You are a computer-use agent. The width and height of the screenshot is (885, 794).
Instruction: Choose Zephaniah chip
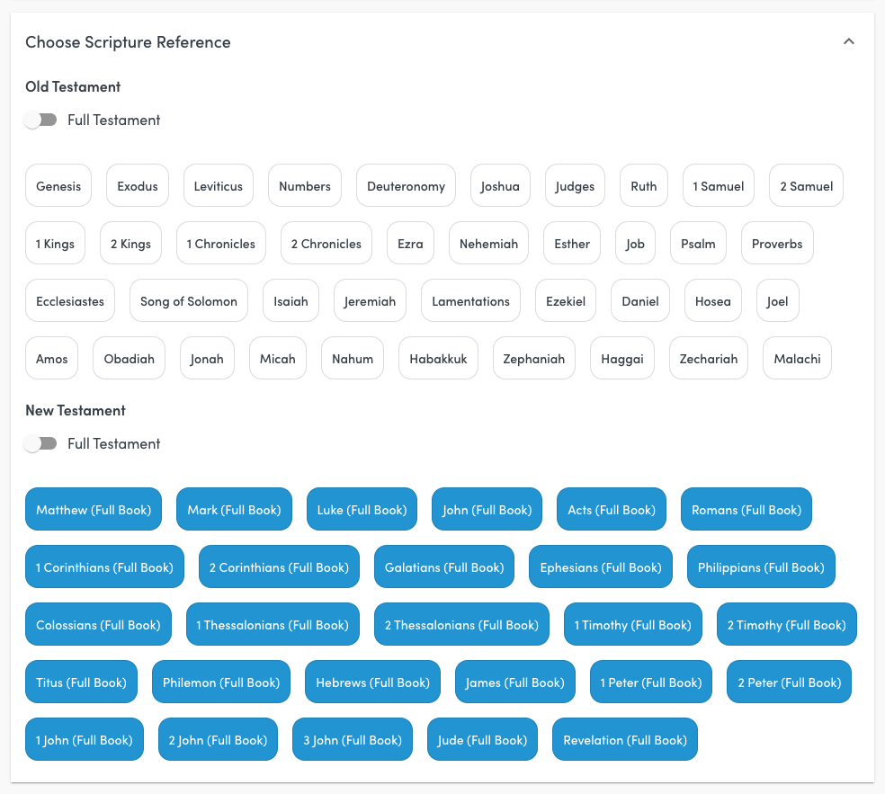534,359
